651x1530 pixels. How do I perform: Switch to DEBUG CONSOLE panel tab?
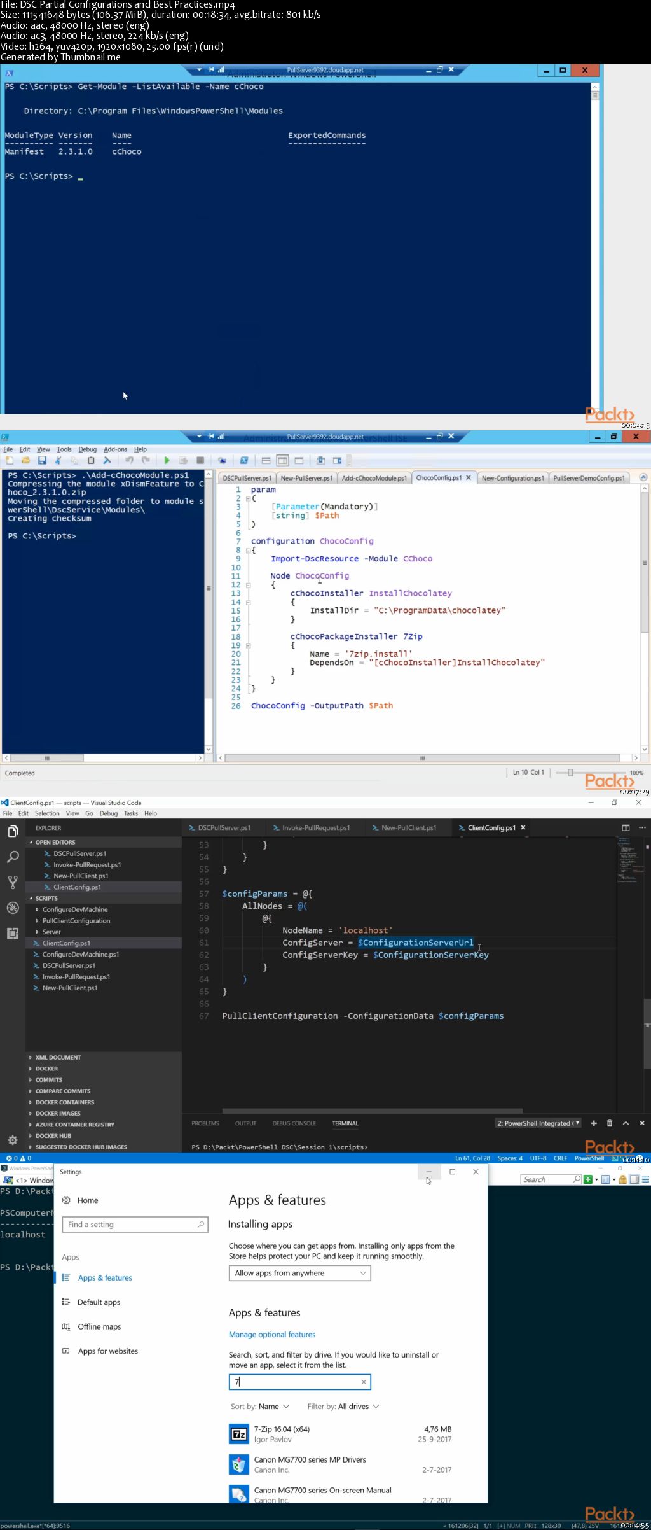point(294,1123)
